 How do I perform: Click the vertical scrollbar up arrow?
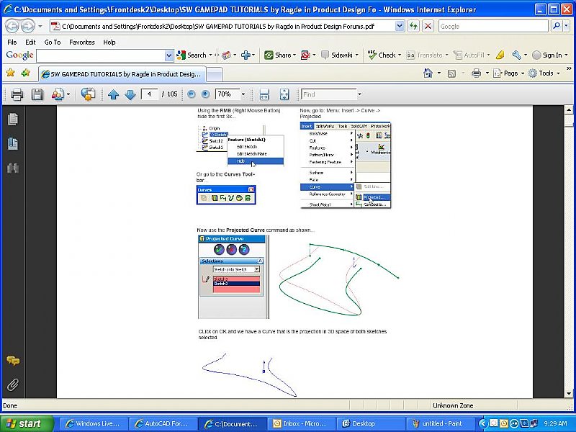pos(569,110)
